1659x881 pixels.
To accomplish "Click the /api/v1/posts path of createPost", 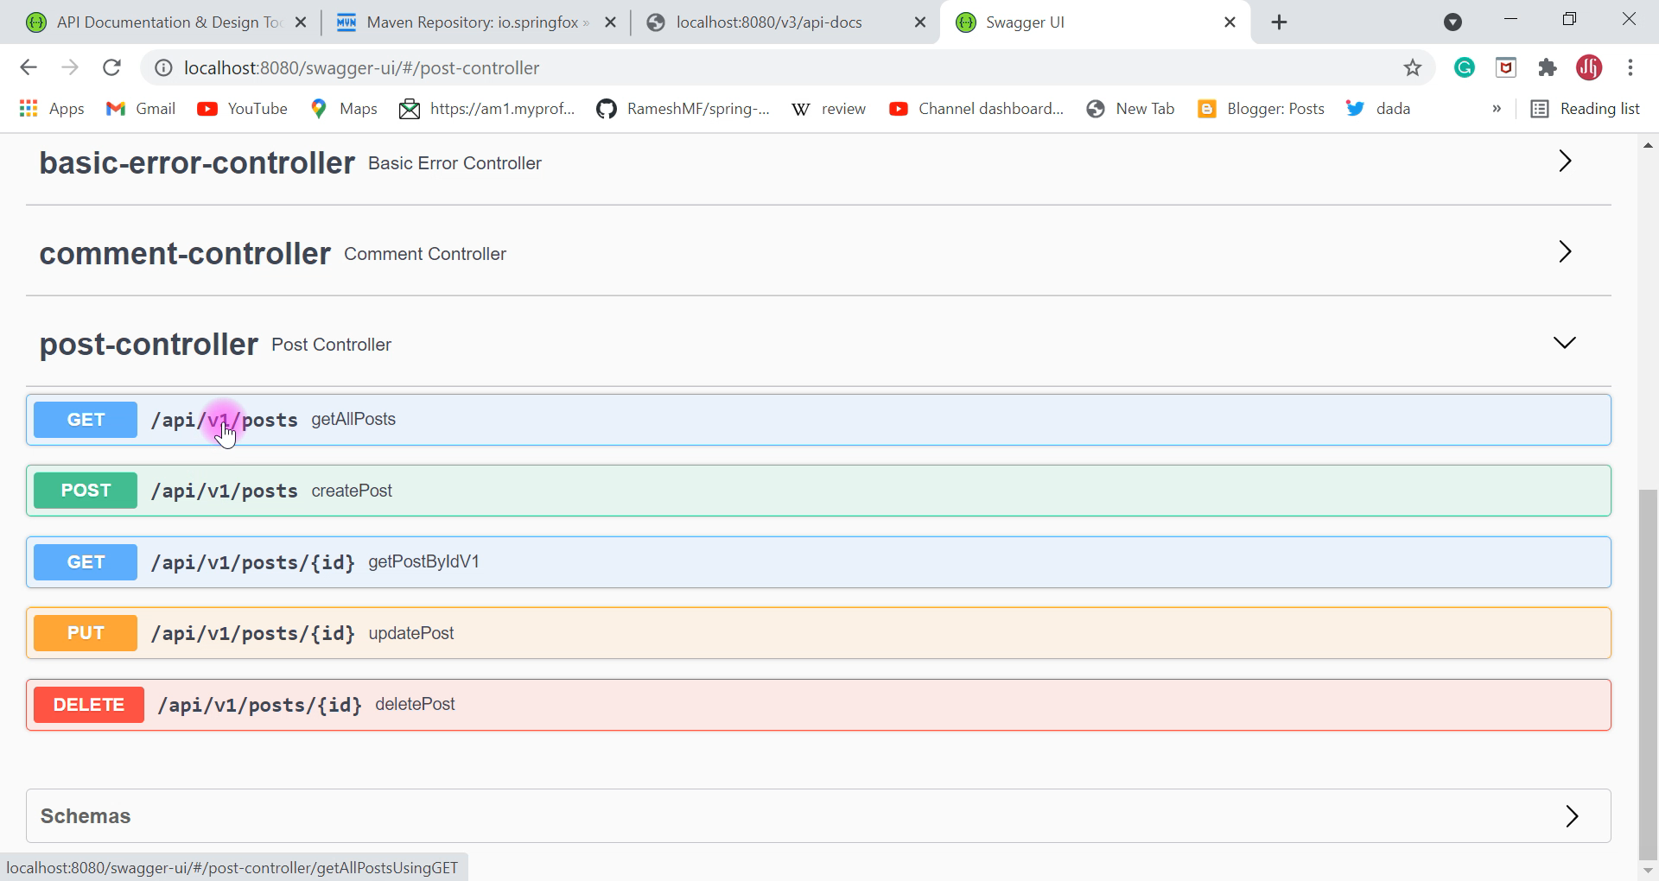I will (225, 491).
